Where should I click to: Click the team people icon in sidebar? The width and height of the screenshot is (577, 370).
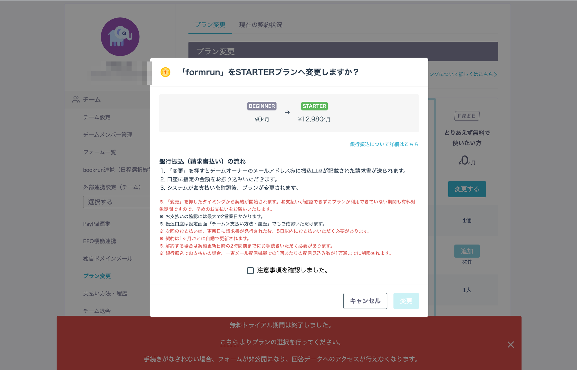(x=76, y=99)
